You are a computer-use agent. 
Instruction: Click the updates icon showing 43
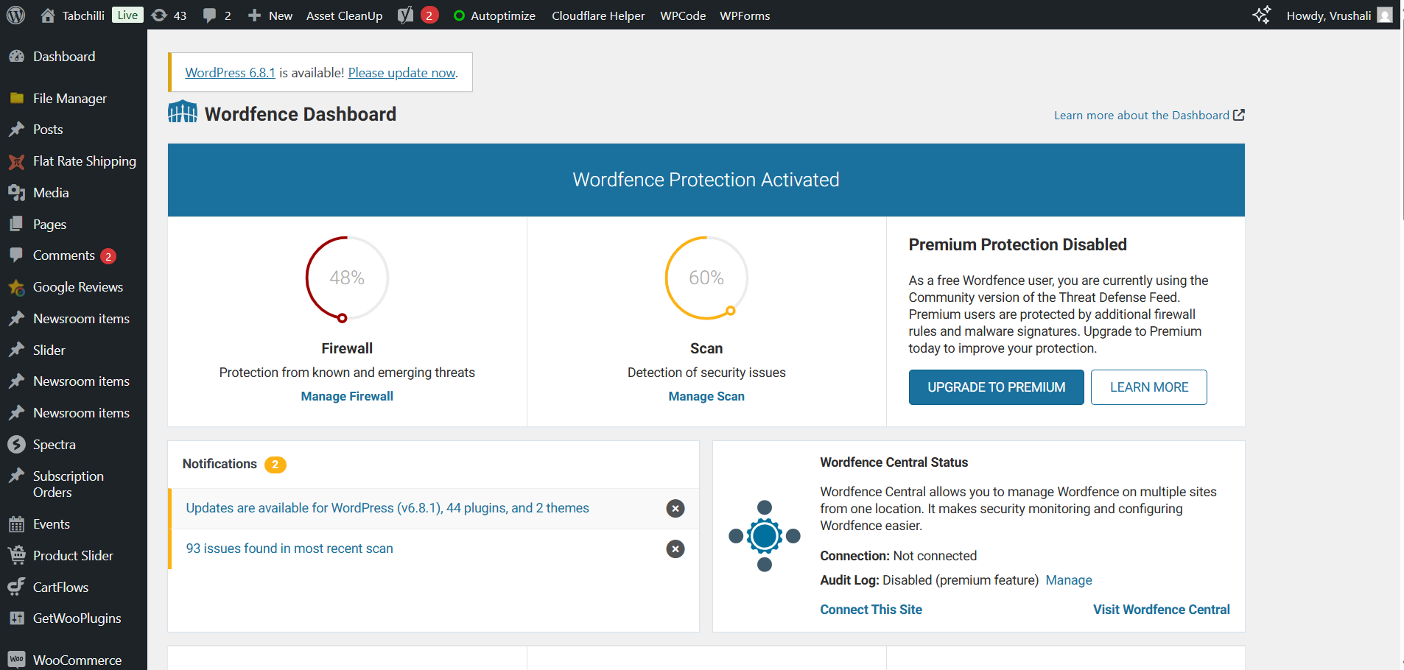[169, 15]
